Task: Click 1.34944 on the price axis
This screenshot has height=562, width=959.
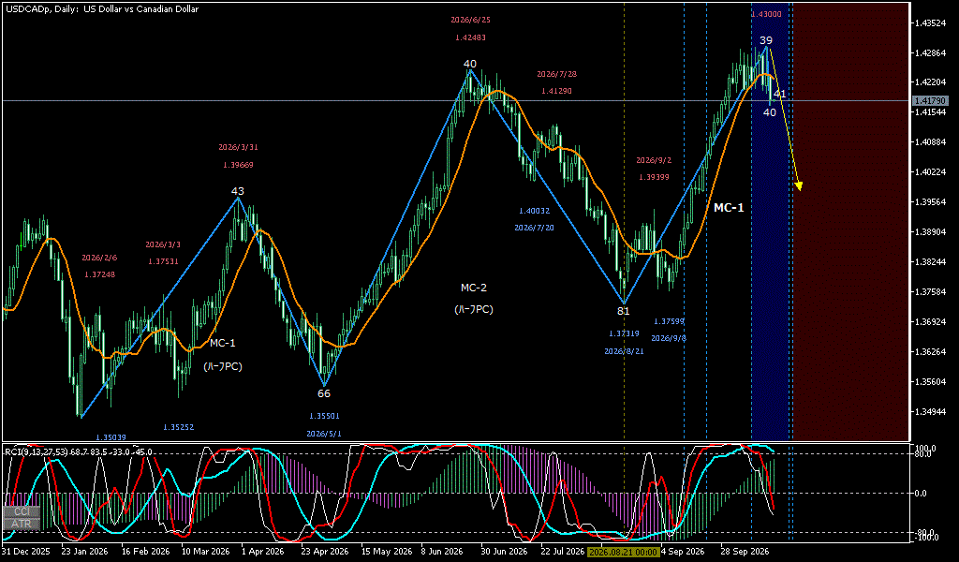Action: (x=930, y=412)
